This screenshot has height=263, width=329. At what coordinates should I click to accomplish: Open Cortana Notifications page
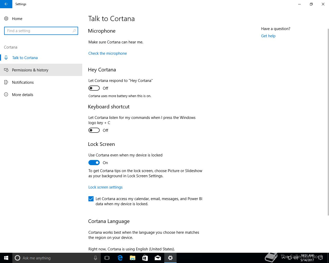pyautogui.click(x=41, y=82)
